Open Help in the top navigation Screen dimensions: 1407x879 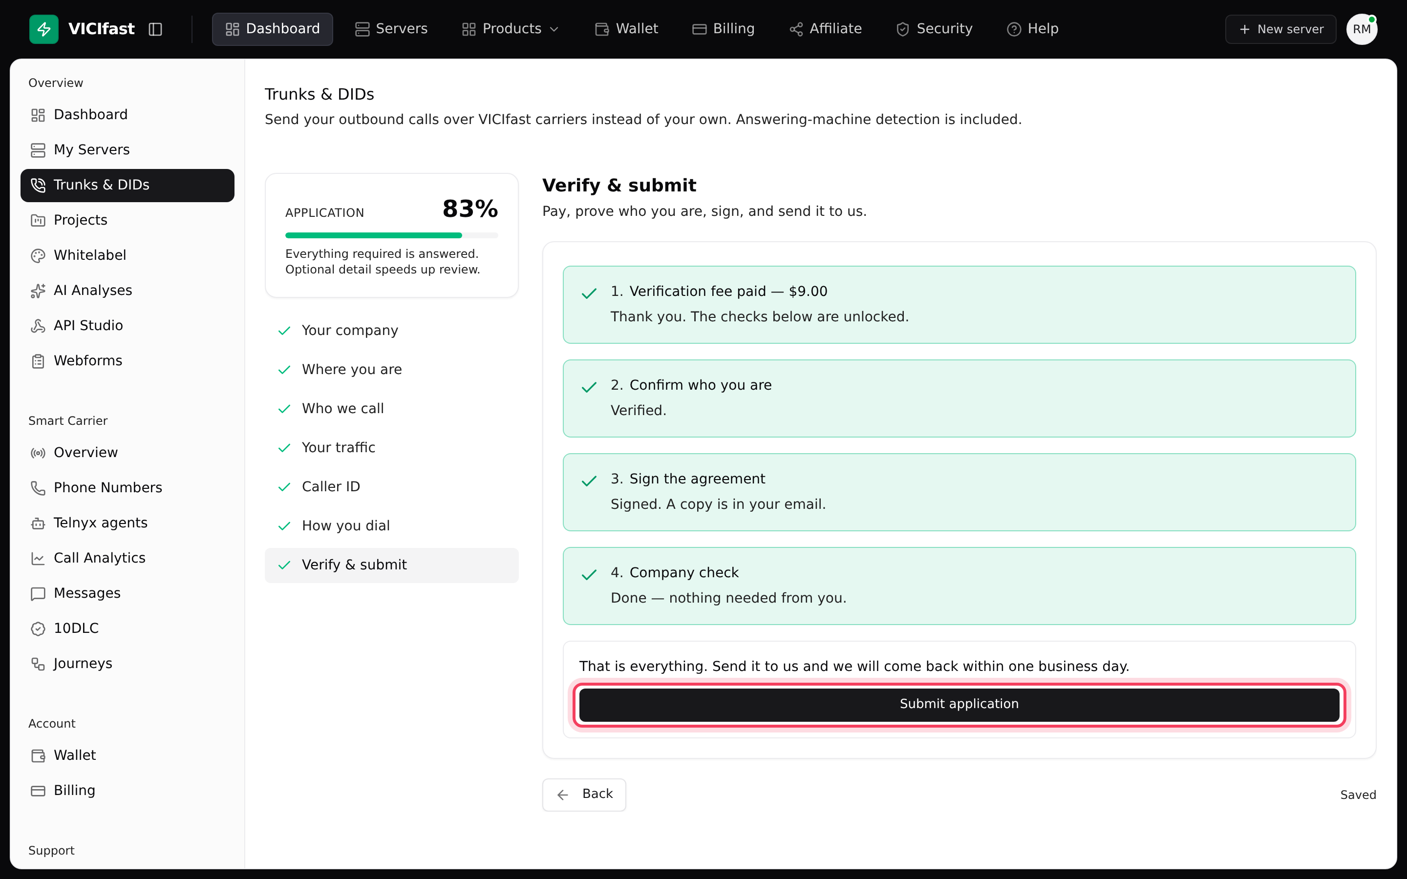click(x=1033, y=29)
